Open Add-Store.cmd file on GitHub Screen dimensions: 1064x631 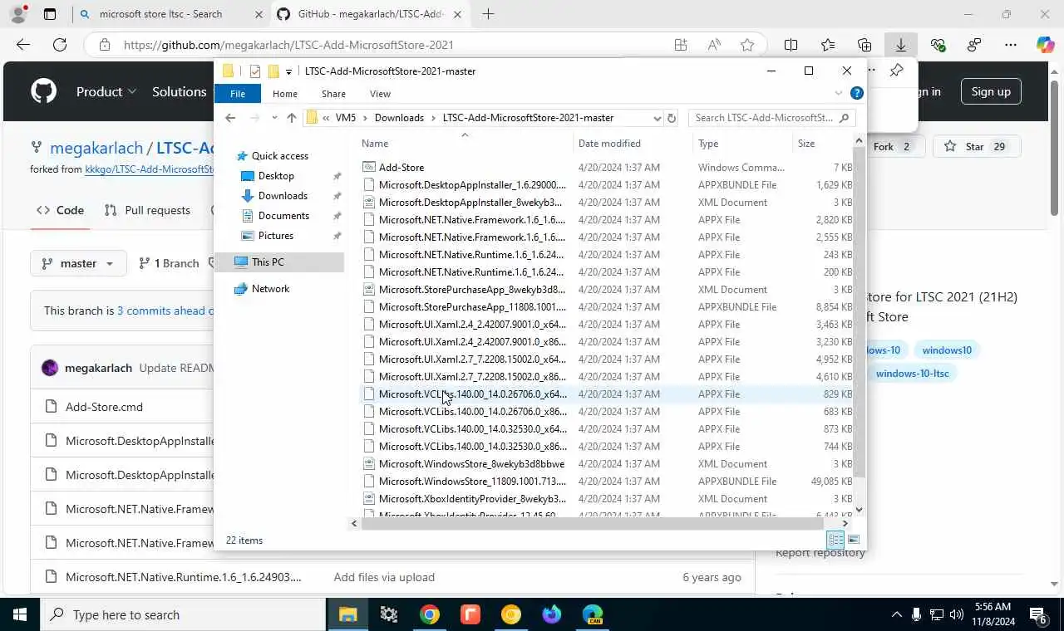tap(104, 407)
